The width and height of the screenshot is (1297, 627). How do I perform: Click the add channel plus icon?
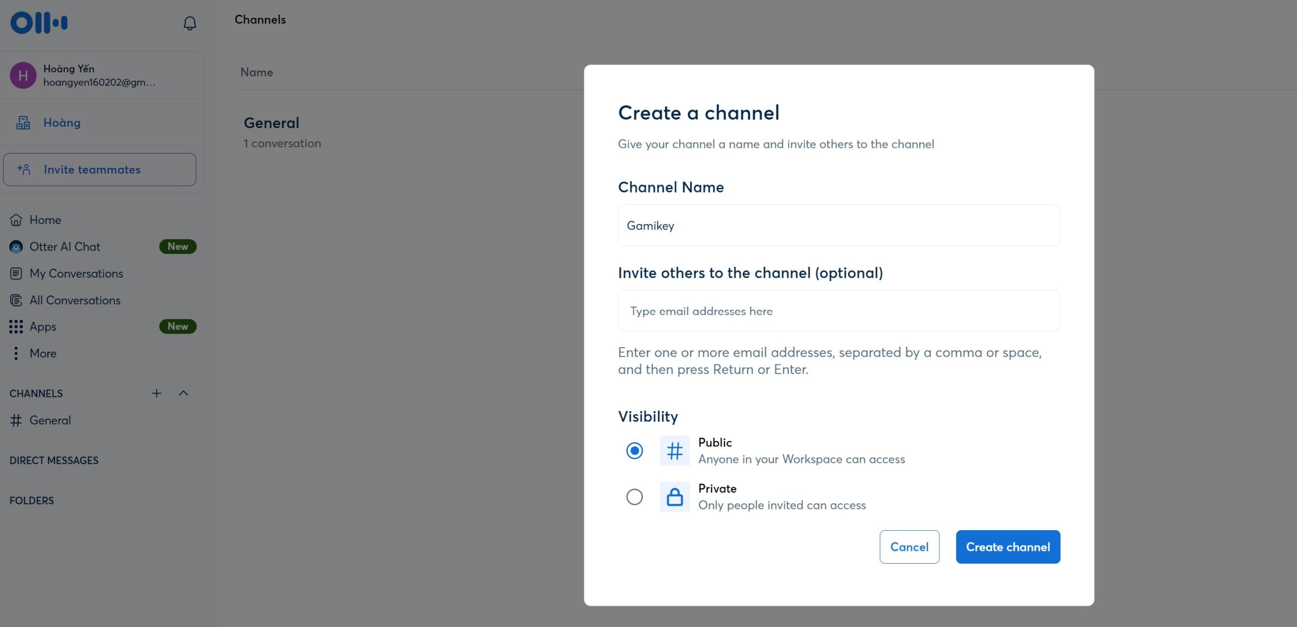(157, 393)
